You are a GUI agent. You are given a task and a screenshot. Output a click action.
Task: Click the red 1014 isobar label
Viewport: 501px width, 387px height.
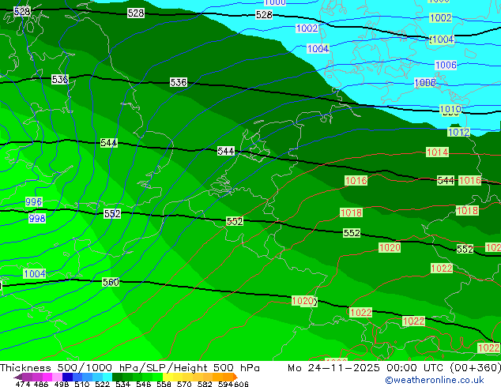437,152
